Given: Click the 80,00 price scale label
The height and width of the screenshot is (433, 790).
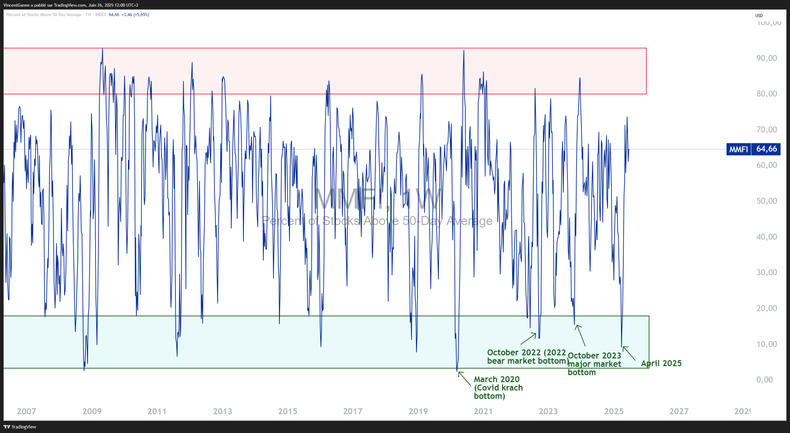Looking at the screenshot, I should tap(767, 94).
